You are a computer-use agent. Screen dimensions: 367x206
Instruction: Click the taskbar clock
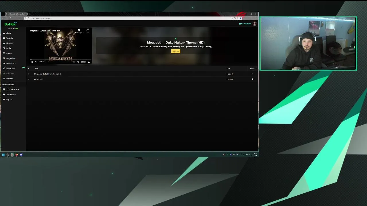tap(255, 155)
